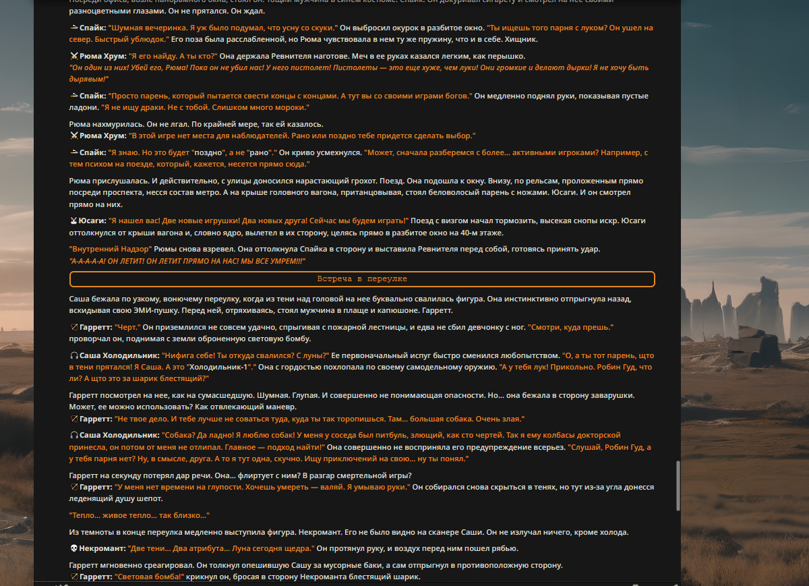The image size is (809, 586).
Task: Click the name 'Юсаги:' in the dialogue
Action: tap(94, 221)
